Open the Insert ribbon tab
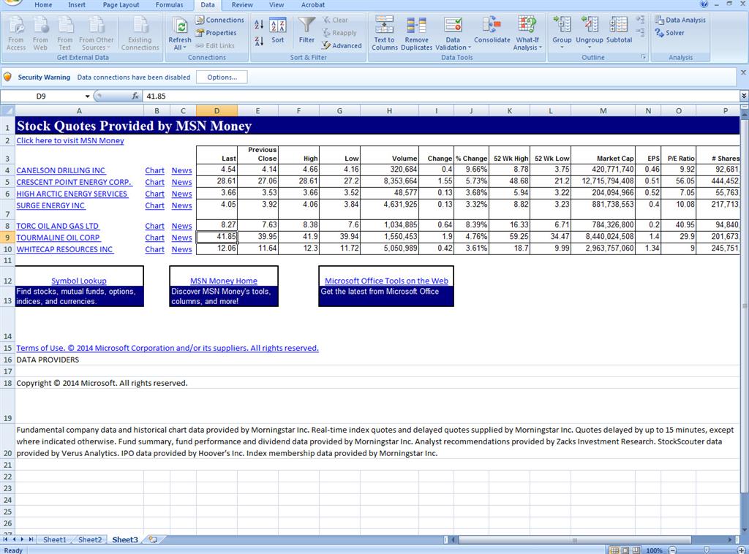Image resolution: width=749 pixels, height=554 pixels. click(x=76, y=5)
